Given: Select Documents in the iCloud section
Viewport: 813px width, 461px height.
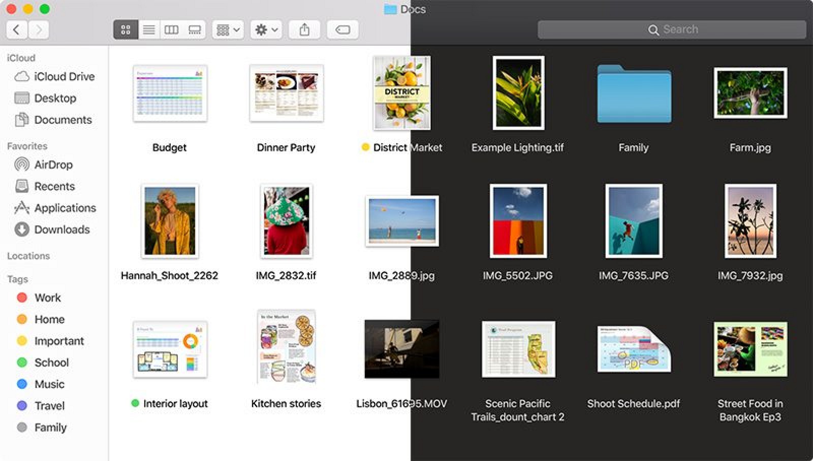Looking at the screenshot, I should point(62,120).
